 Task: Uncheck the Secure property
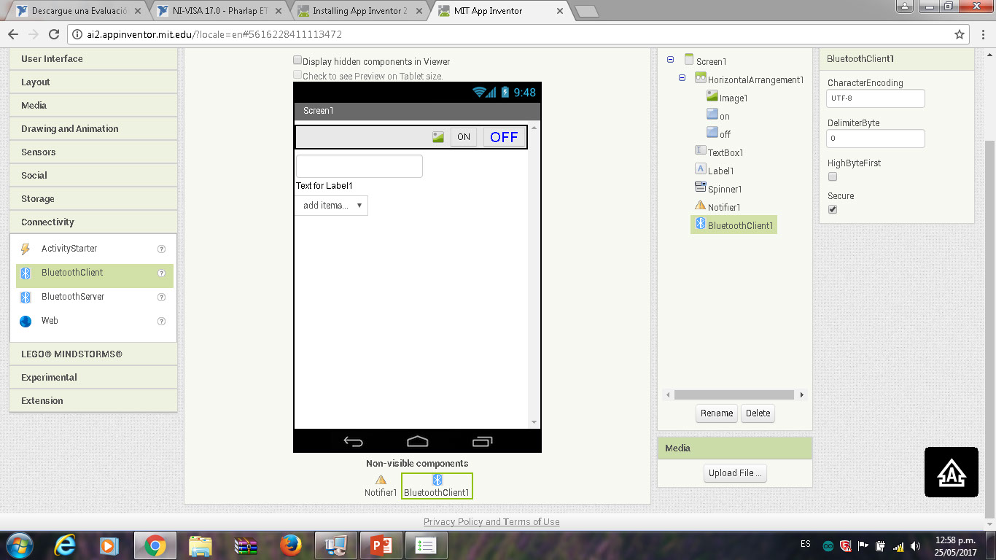pos(833,209)
